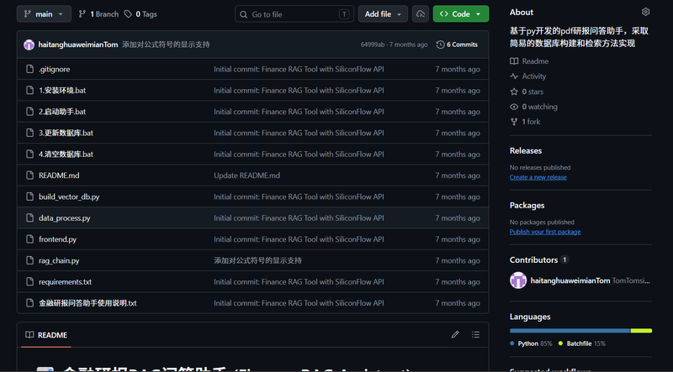
Task: Open the .gitignore file
Action: 54,69
